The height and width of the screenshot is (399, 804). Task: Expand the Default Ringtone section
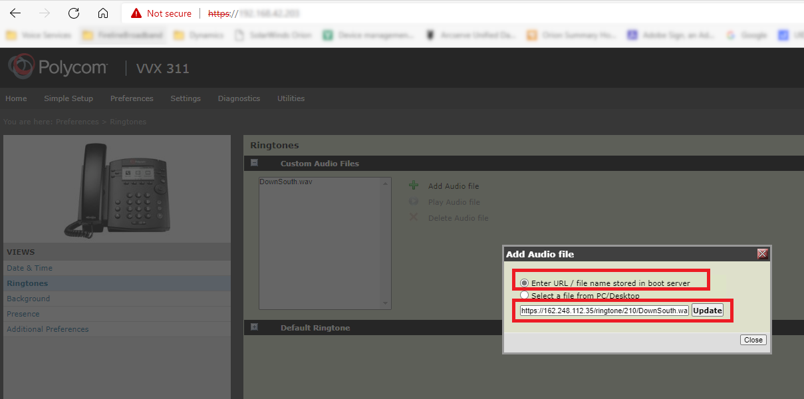(254, 327)
